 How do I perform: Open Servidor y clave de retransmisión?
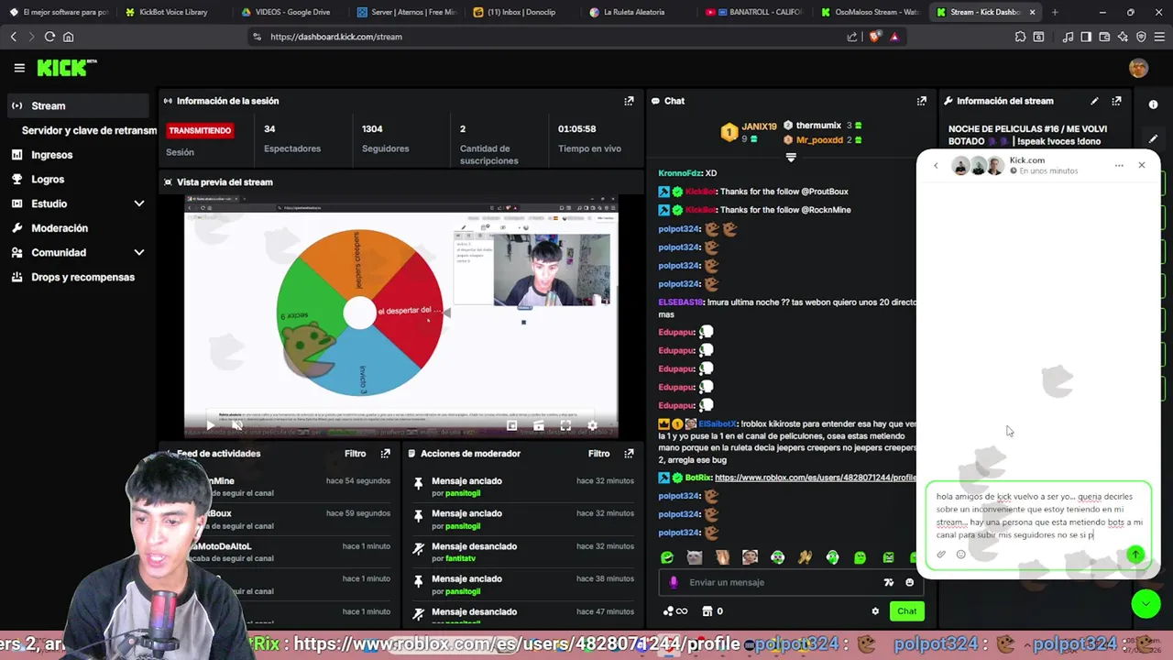point(89,130)
